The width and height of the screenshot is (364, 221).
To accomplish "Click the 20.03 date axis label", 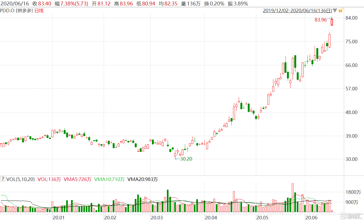I will [157, 218].
